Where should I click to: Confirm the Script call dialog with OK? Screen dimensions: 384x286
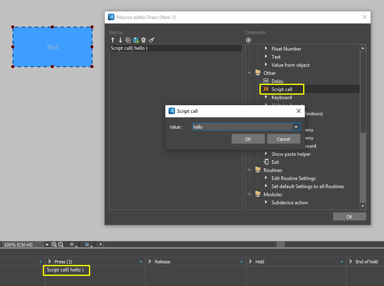pos(248,138)
